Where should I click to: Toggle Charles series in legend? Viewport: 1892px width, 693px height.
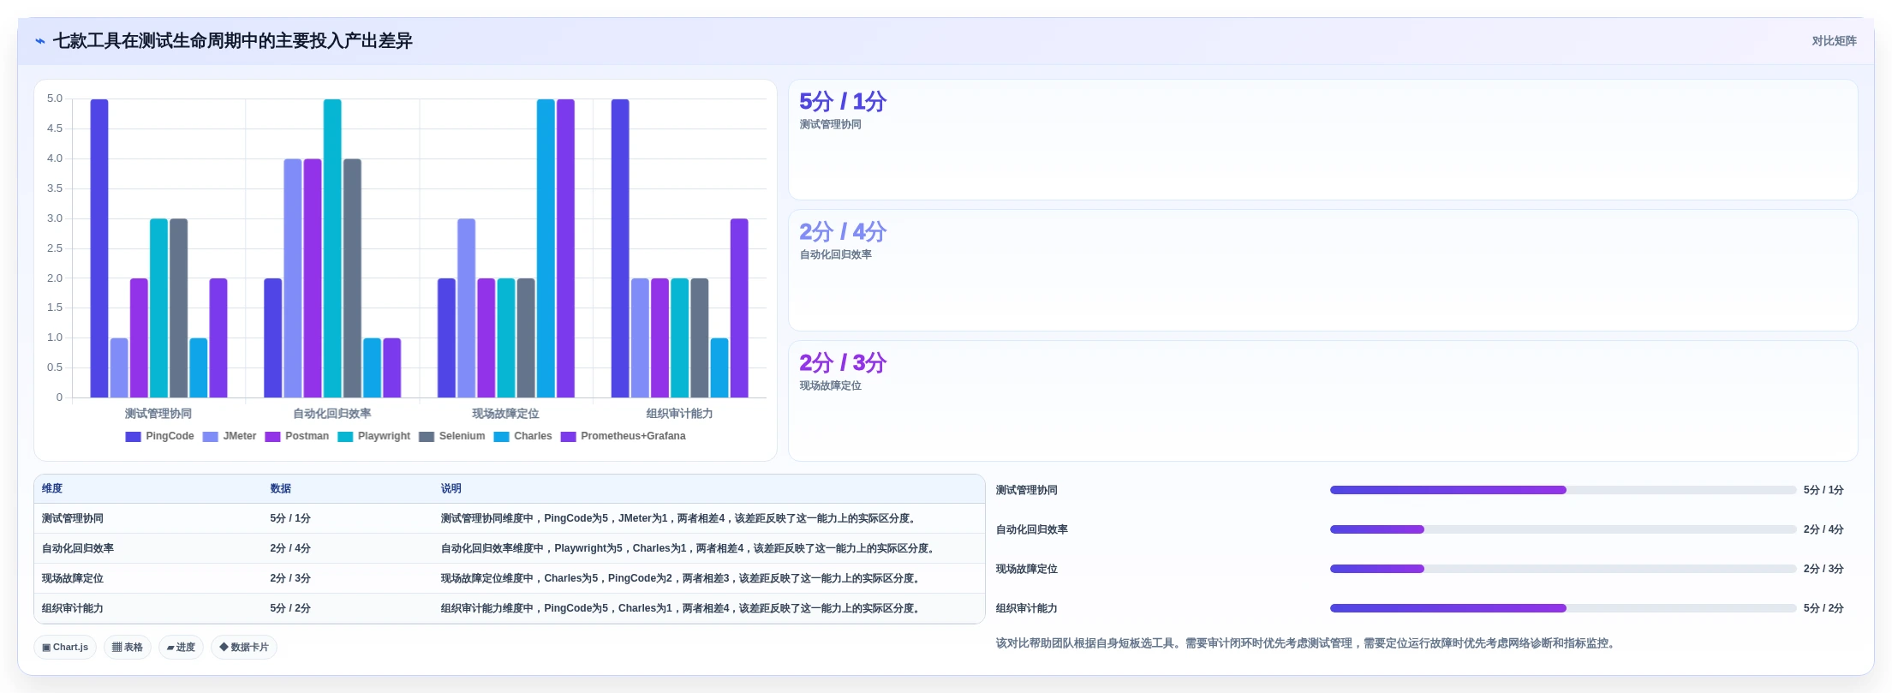523,437
